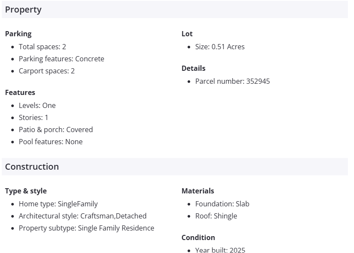The image size is (354, 253).
Task: Click the "Type & style" subheading
Action: click(x=26, y=191)
